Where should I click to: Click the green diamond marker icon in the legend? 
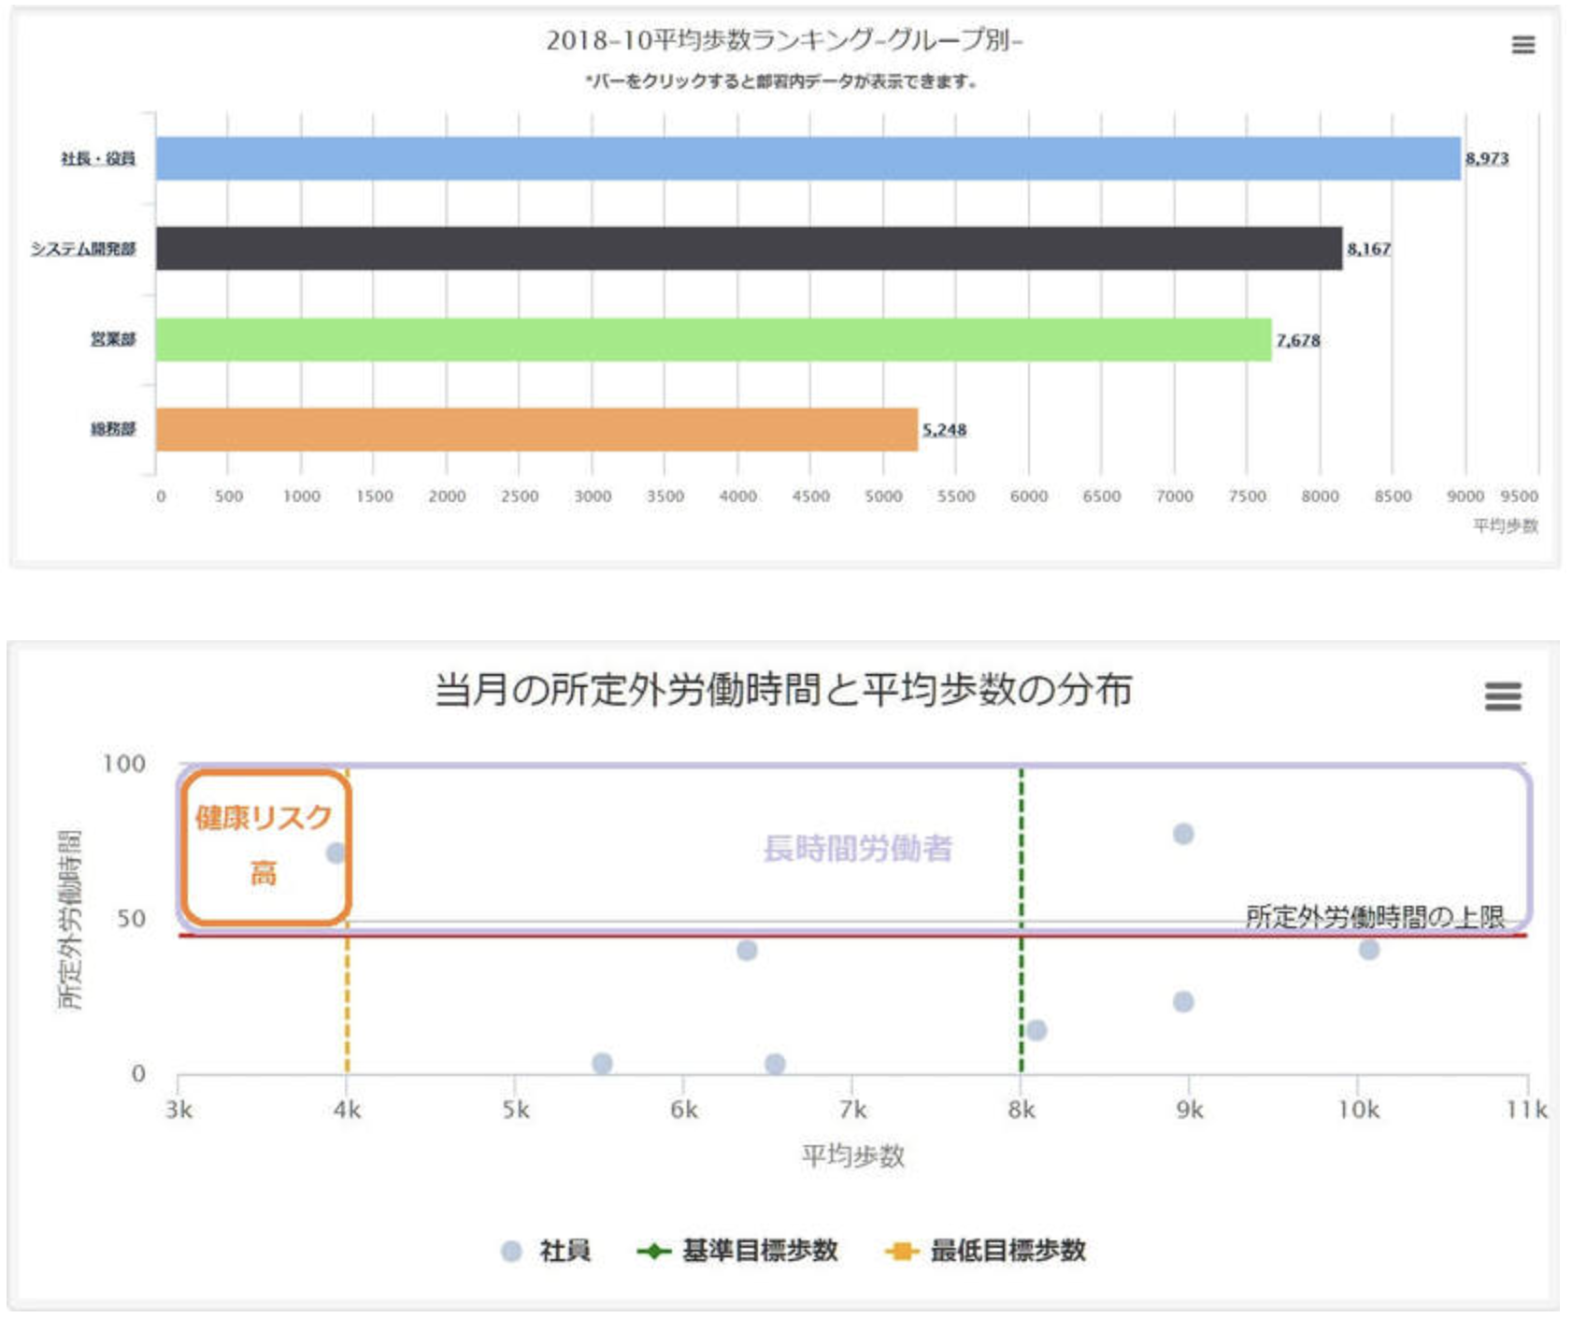[x=654, y=1251]
